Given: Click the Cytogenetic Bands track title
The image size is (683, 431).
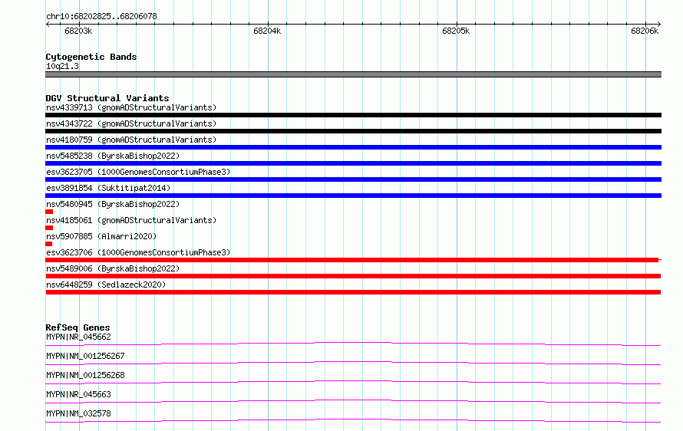Looking at the screenshot, I should pos(91,57).
